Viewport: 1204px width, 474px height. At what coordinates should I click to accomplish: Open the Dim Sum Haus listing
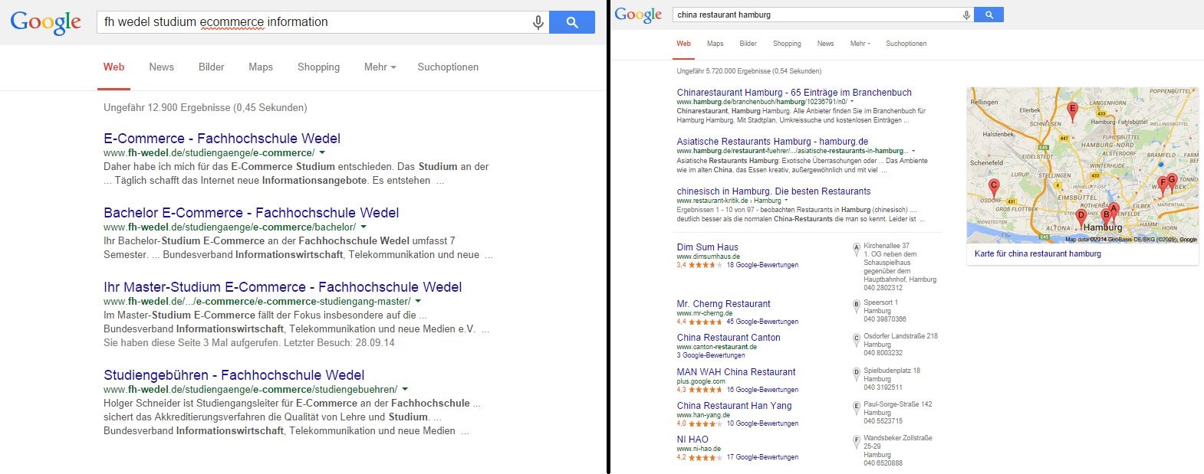tap(707, 247)
